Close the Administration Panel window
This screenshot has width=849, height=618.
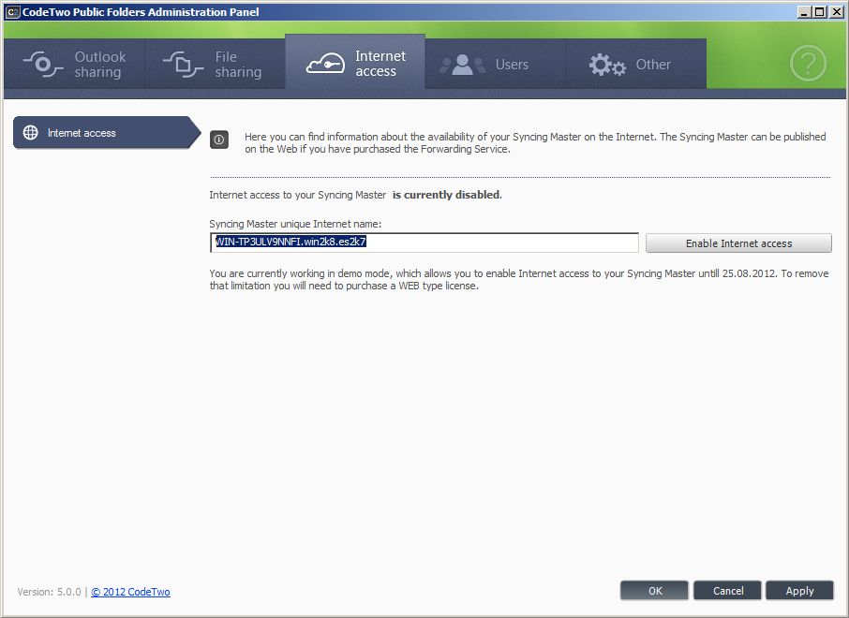click(836, 12)
